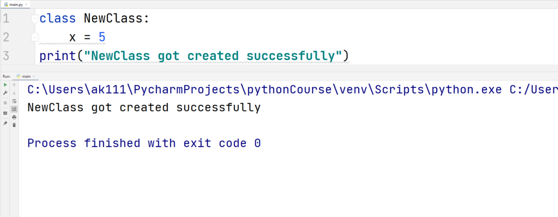Screen dimensions: 558x217
Task: Click the Down the Stack Trace arrow
Action: (14, 93)
